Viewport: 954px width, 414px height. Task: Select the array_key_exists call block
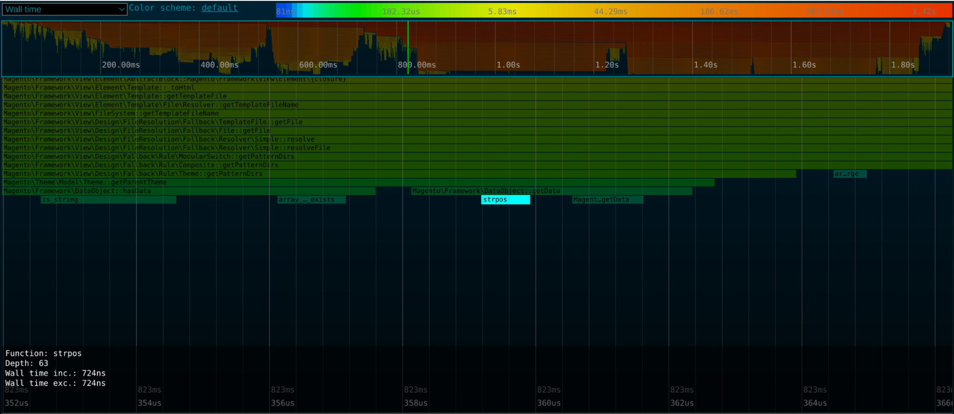pyautogui.click(x=311, y=199)
